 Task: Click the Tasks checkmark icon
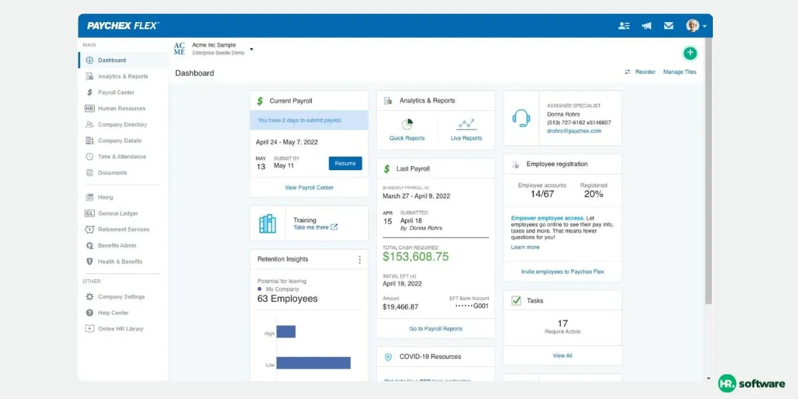click(516, 301)
